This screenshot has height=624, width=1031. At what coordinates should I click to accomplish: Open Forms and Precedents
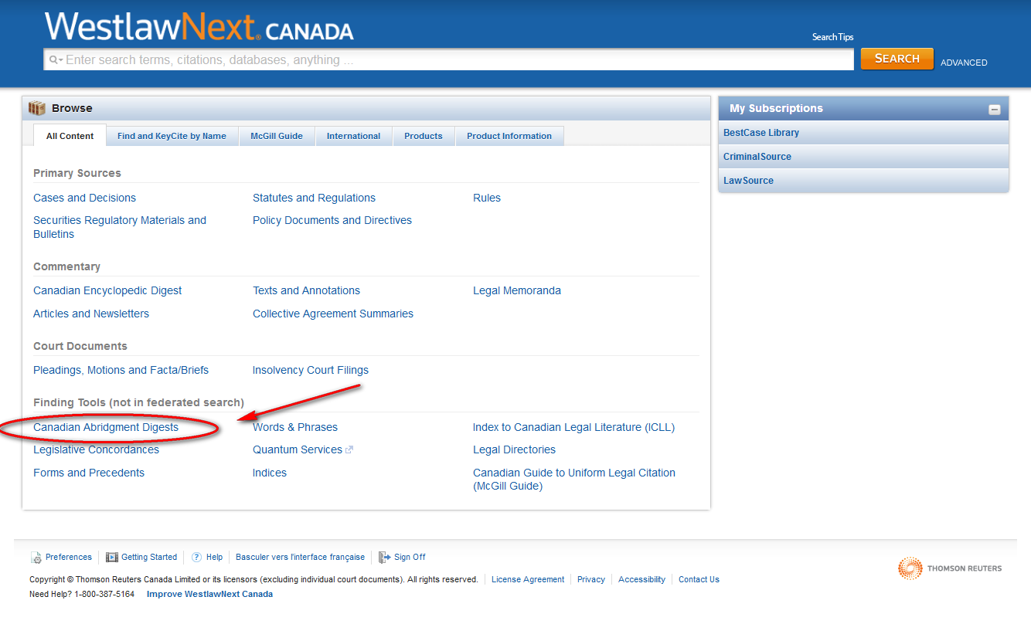point(89,473)
